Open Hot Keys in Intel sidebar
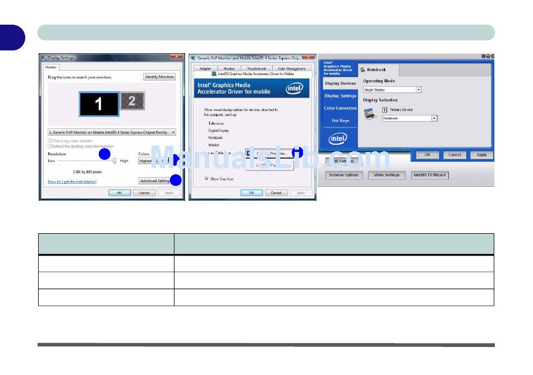The image size is (533, 375). click(x=340, y=121)
